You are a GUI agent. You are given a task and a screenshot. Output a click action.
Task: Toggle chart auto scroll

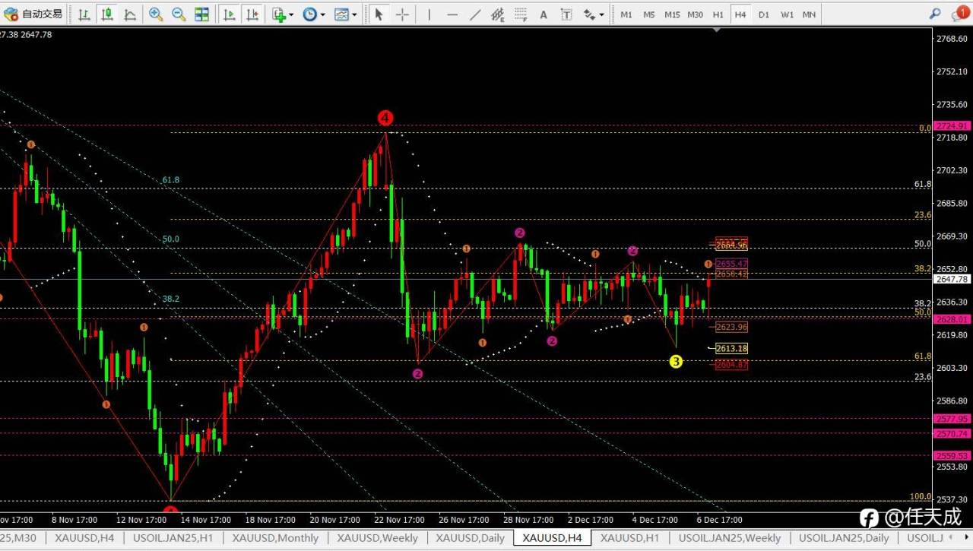pos(229,14)
